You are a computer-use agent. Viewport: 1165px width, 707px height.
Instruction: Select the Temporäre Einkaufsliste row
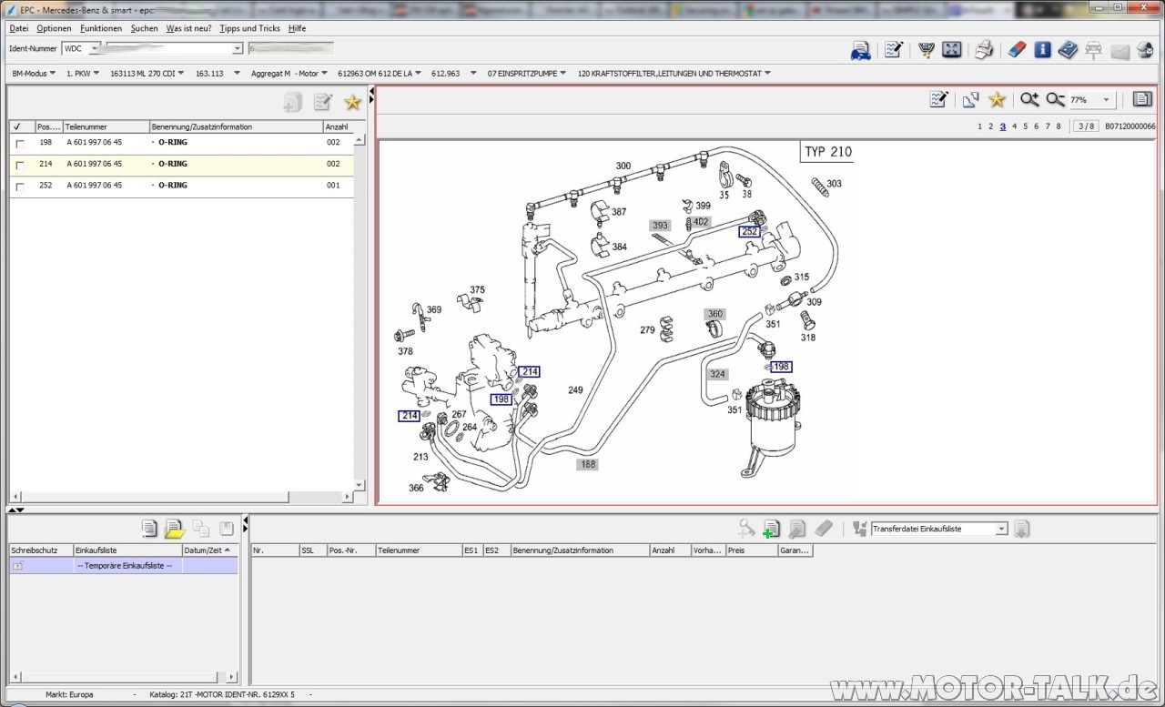(124, 566)
